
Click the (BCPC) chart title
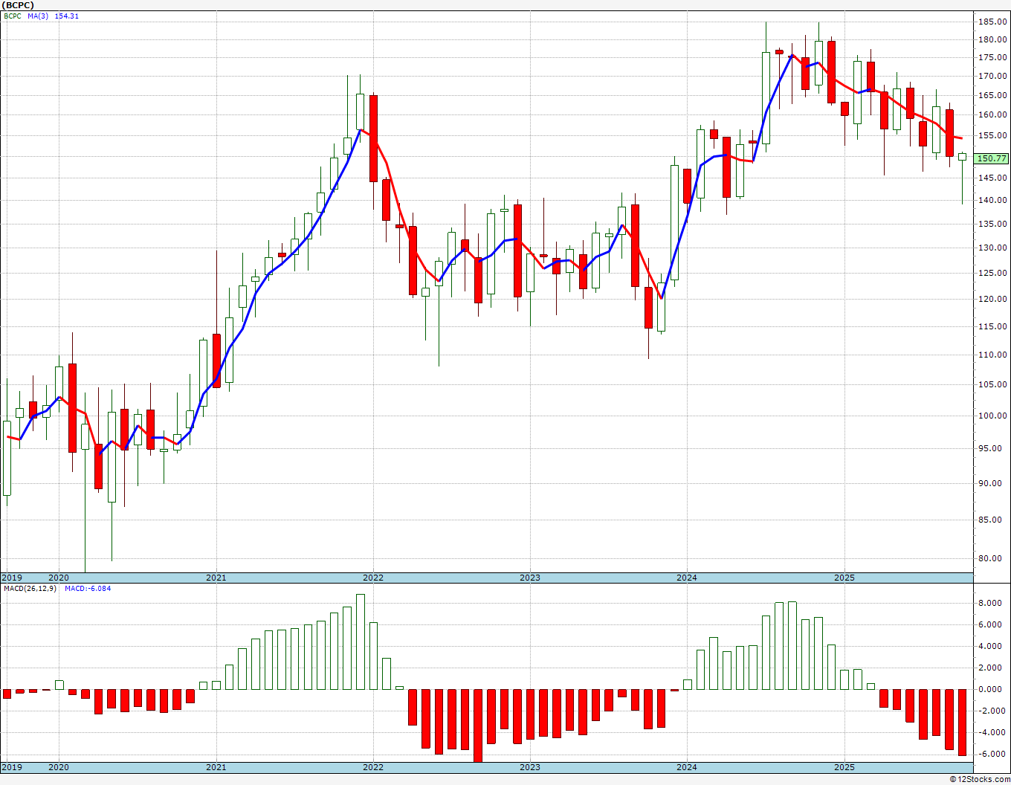(x=18, y=5)
